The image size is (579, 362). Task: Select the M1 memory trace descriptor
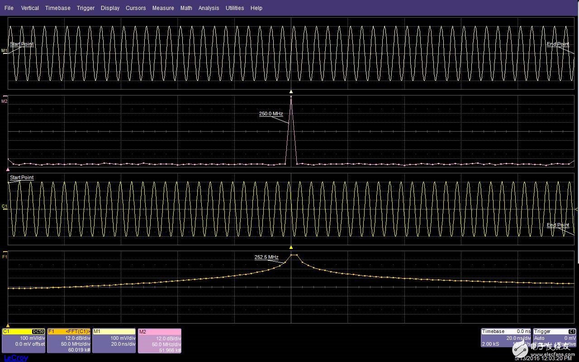114,341
